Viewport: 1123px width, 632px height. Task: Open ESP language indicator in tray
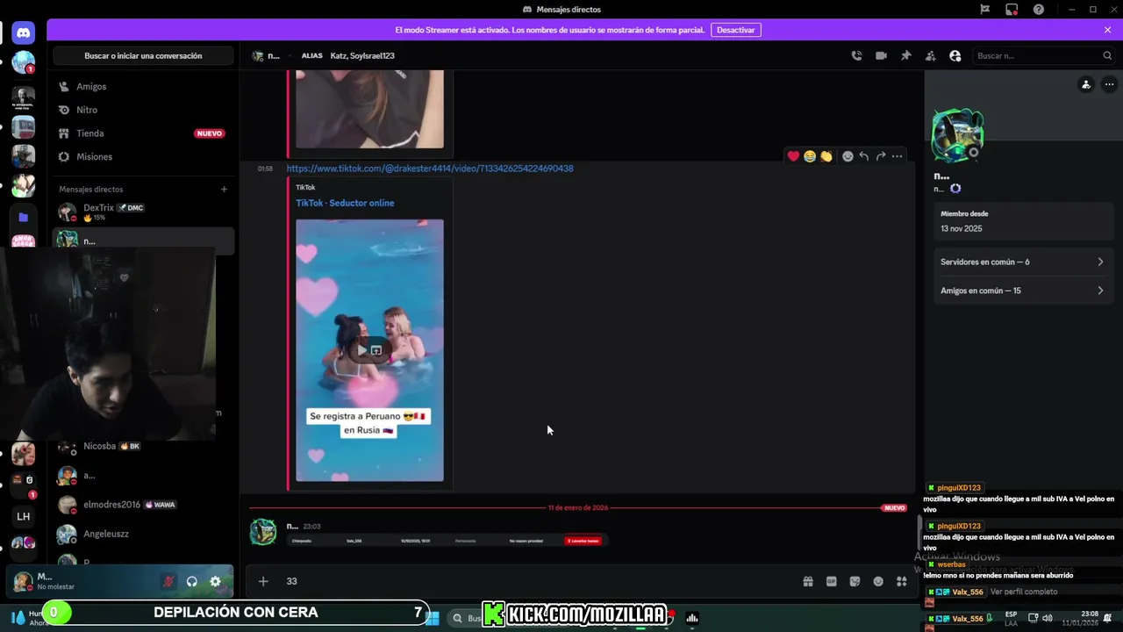point(1012,618)
